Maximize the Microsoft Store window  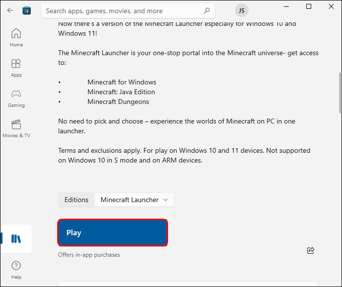click(309, 6)
